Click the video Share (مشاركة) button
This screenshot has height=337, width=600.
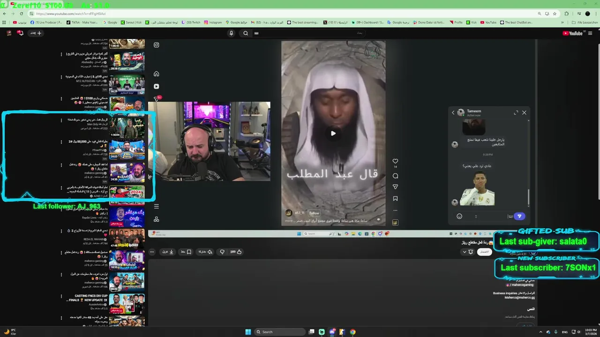point(205,252)
